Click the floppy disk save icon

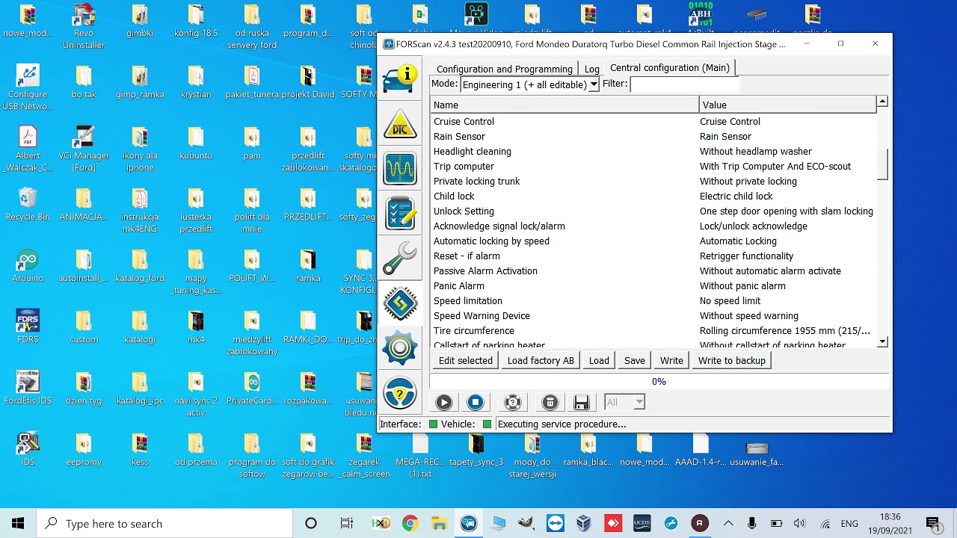[582, 403]
